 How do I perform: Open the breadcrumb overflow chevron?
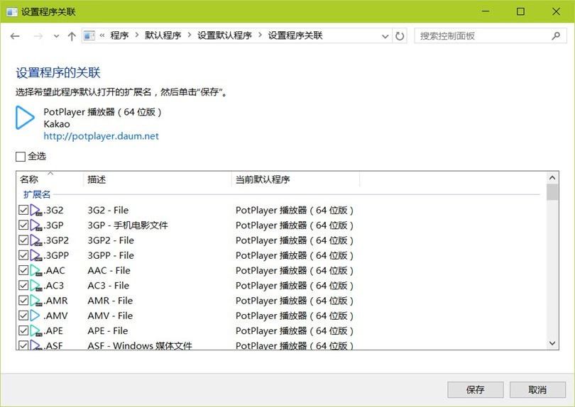(x=103, y=35)
